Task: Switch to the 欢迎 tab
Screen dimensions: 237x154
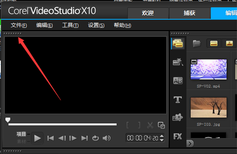Action: pyautogui.click(x=148, y=13)
